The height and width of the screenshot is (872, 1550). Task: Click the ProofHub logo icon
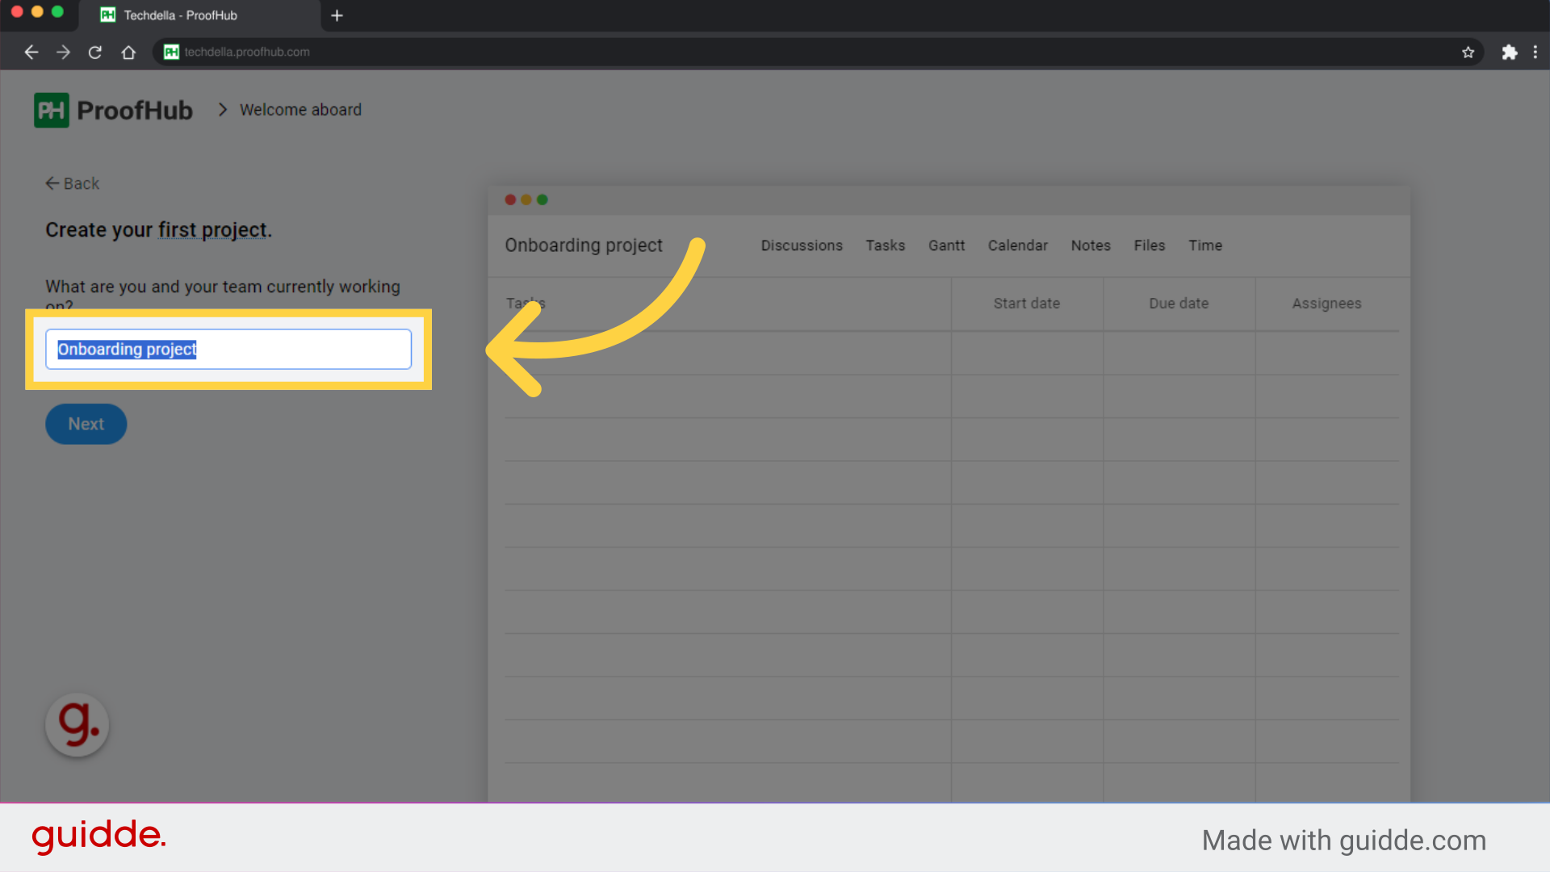(51, 110)
